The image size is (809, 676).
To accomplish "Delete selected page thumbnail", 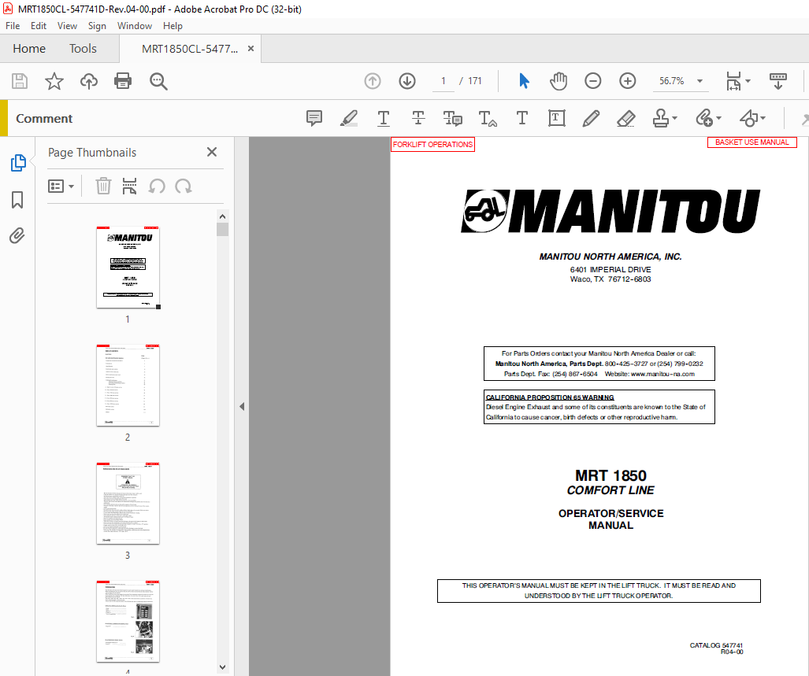I will click(103, 186).
